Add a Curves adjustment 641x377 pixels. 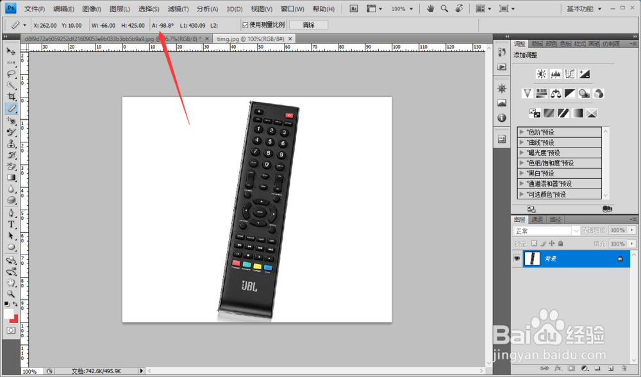coord(570,74)
